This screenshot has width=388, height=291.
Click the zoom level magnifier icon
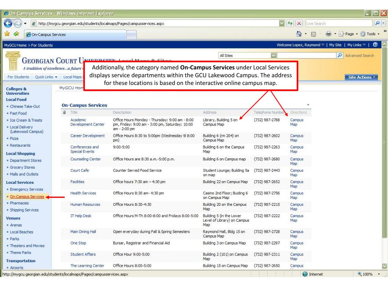360,274
